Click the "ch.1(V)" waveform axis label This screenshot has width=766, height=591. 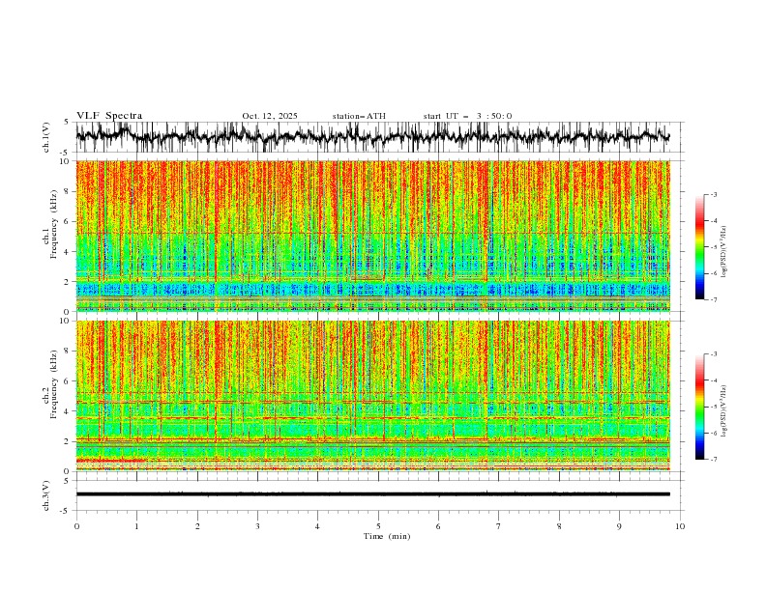46,137
